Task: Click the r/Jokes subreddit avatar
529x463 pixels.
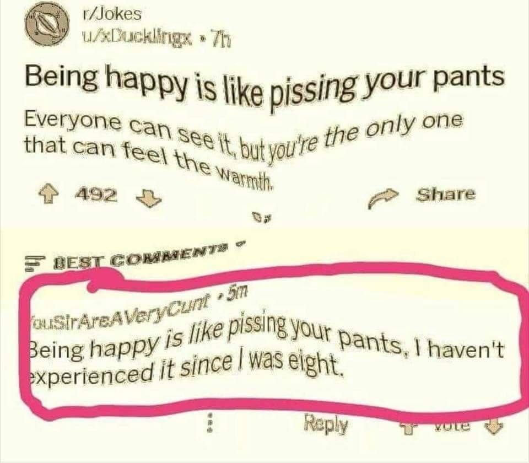Action: click(47, 24)
